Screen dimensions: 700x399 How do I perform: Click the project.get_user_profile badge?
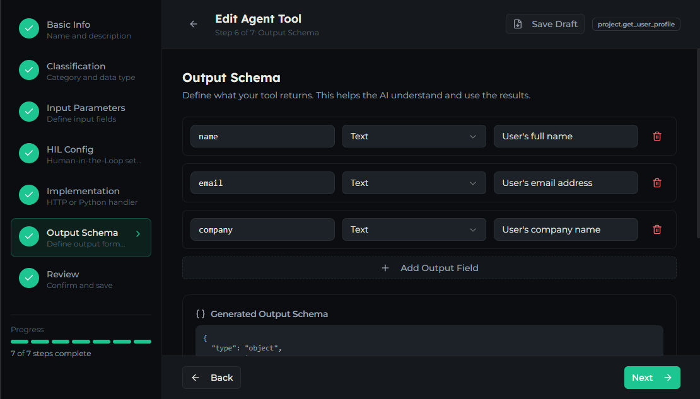[636, 24]
